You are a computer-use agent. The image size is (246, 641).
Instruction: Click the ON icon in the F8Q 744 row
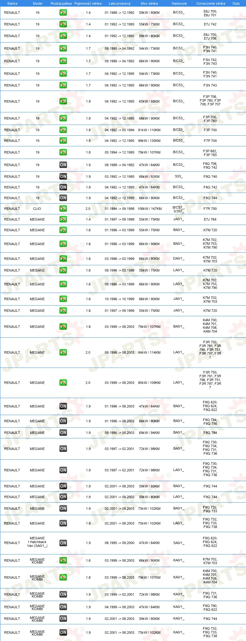[63, 198]
